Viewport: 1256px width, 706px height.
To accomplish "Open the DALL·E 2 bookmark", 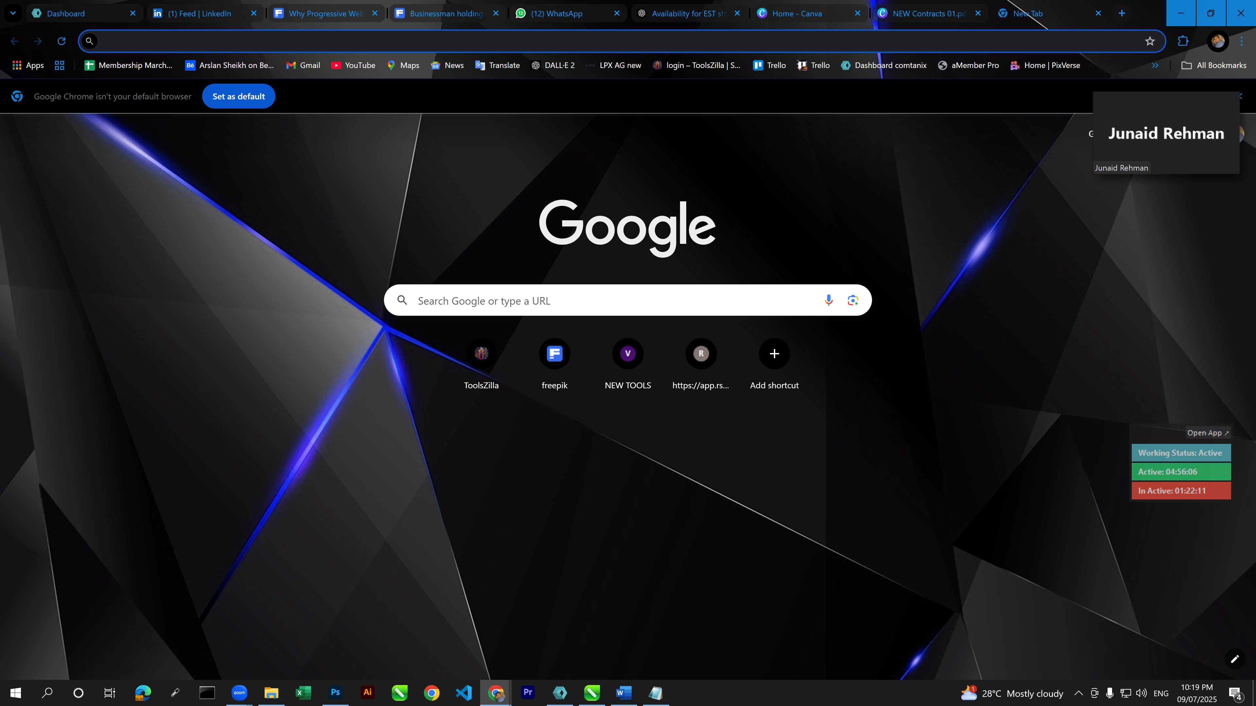I will [x=553, y=65].
